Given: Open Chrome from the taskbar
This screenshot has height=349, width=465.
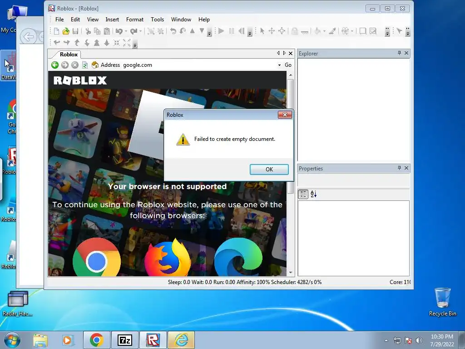Looking at the screenshot, I should 96,340.
